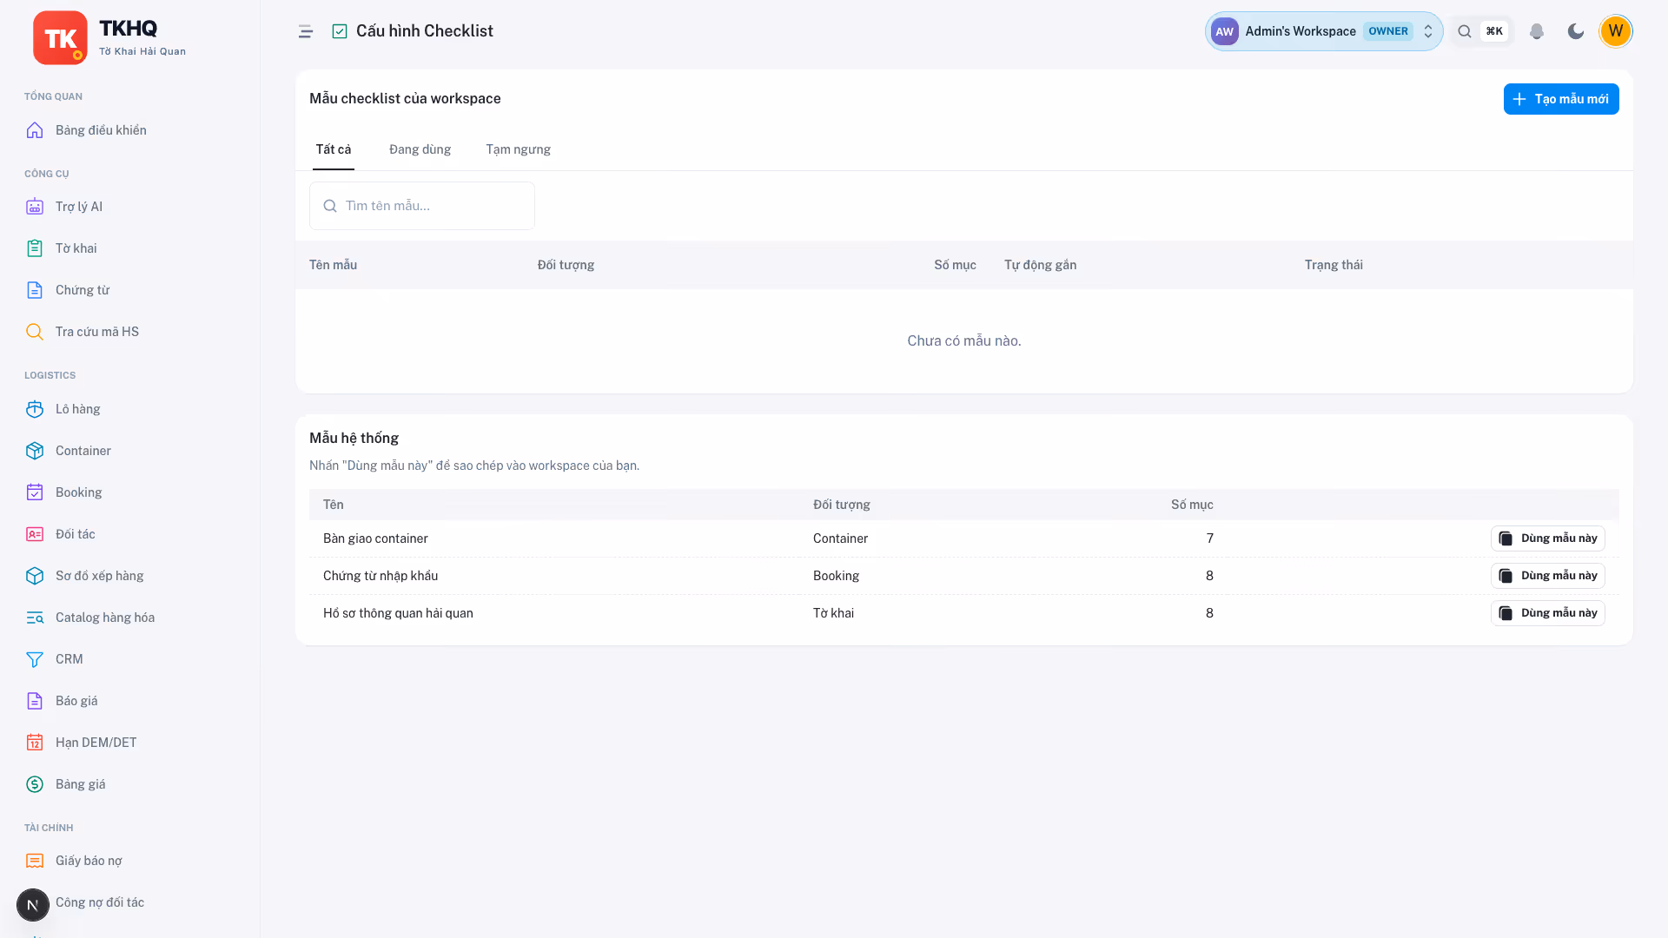Focus the Tìm tên mẫu search field
1668x938 pixels.
tap(422, 206)
